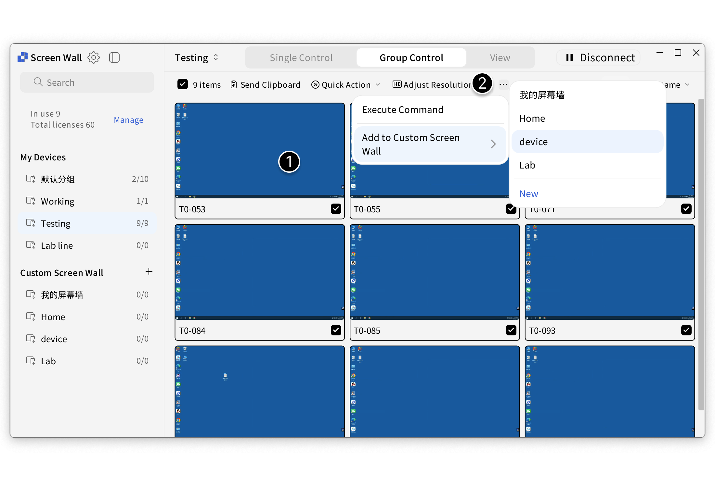This screenshot has height=487, width=715.
Task: Open the T0-084 device thumbnail
Action: click(259, 271)
